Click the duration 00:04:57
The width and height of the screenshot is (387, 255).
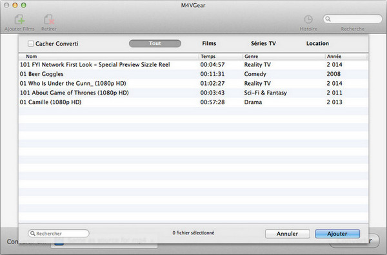click(x=212, y=65)
